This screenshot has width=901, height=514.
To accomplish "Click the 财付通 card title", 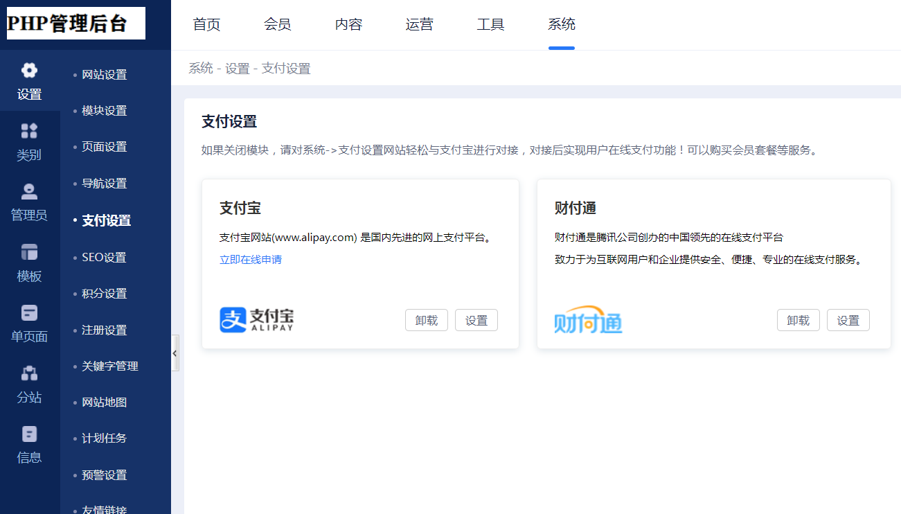I will pos(576,208).
